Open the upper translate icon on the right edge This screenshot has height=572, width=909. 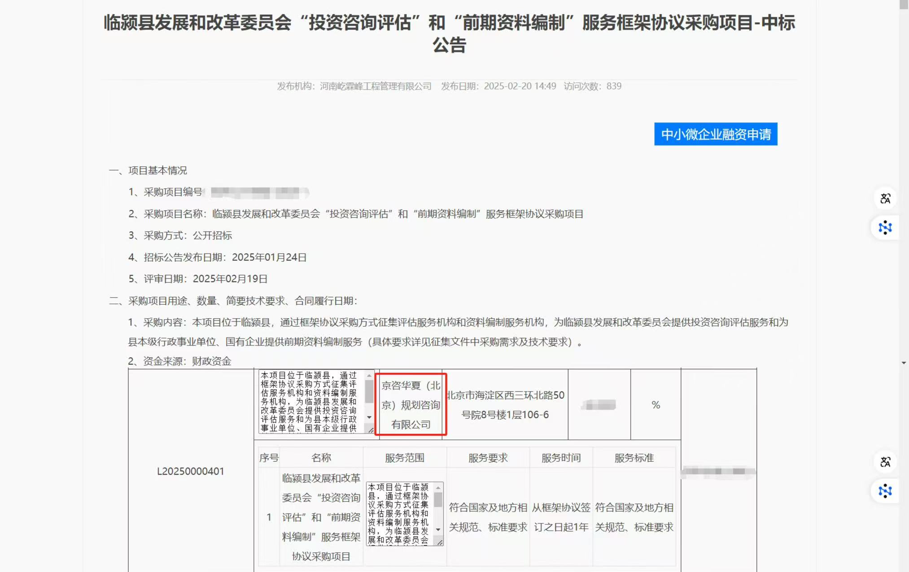885,199
